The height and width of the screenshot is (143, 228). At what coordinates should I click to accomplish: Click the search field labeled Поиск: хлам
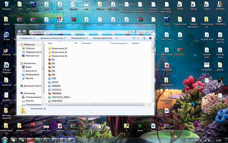coord(143,32)
